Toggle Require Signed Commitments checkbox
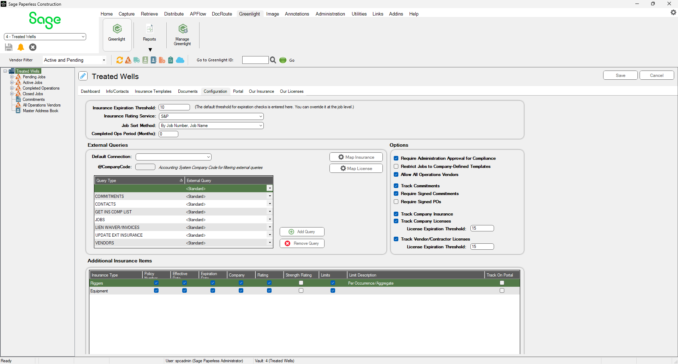 [x=396, y=194]
